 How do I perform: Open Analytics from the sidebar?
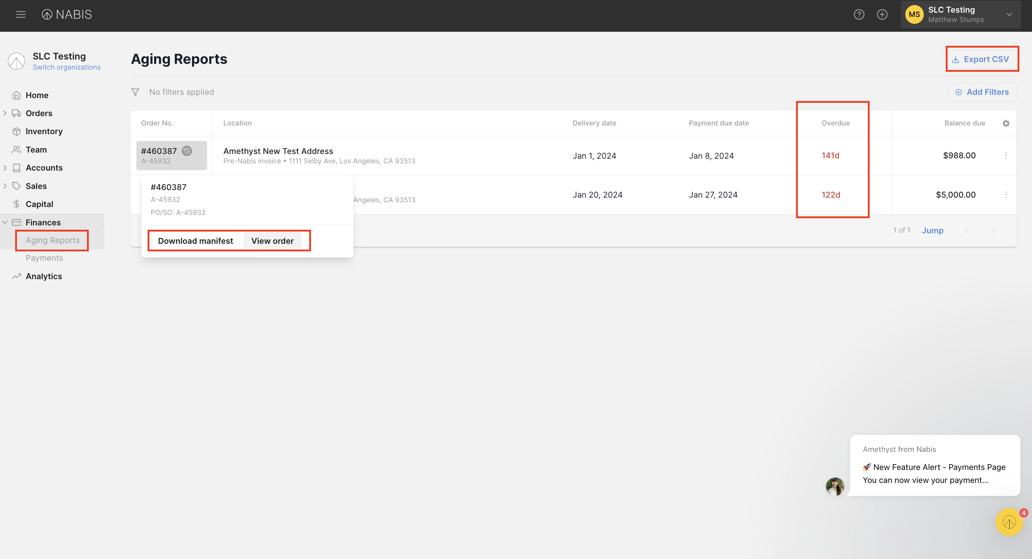pyautogui.click(x=44, y=276)
